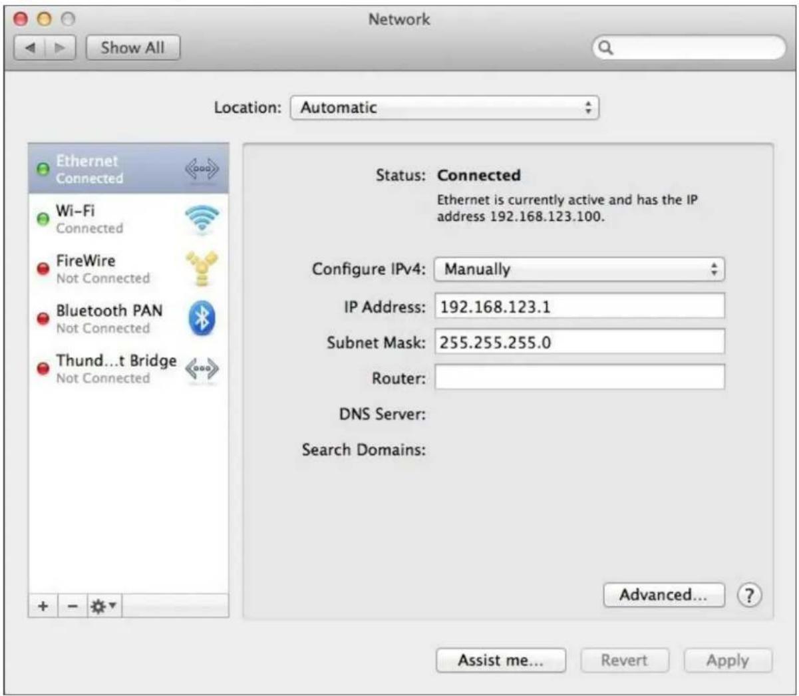799x696 pixels.
Task: Go forward with the right arrow button
Action: [x=61, y=48]
